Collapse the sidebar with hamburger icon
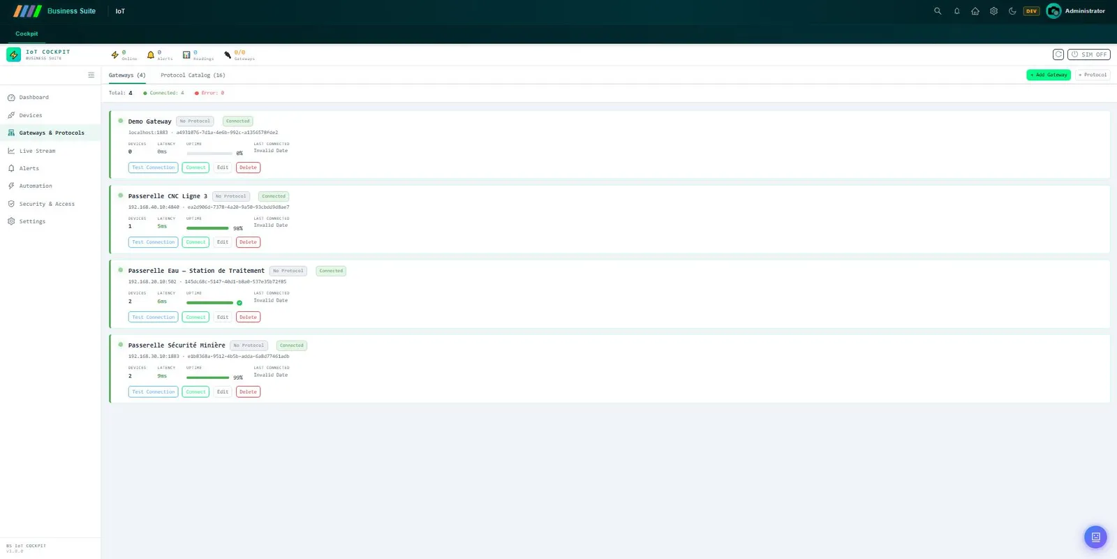1117x559 pixels. tap(91, 75)
